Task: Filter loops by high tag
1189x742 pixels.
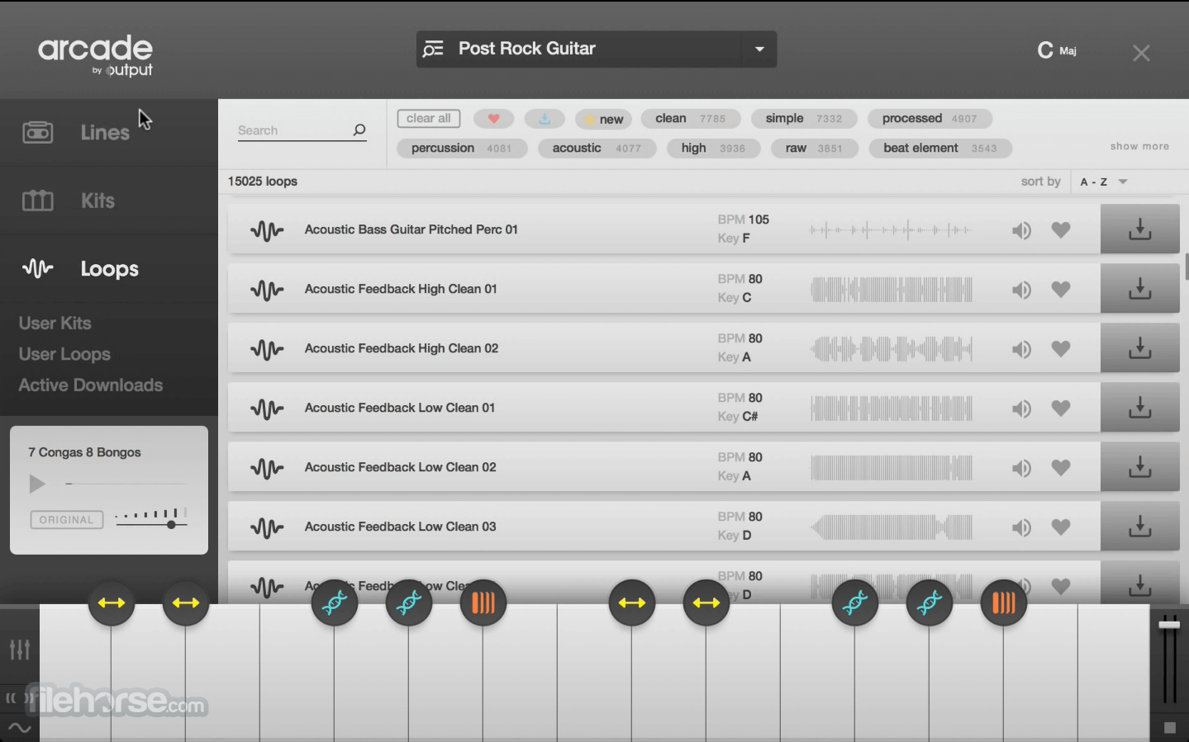Action: (x=713, y=149)
